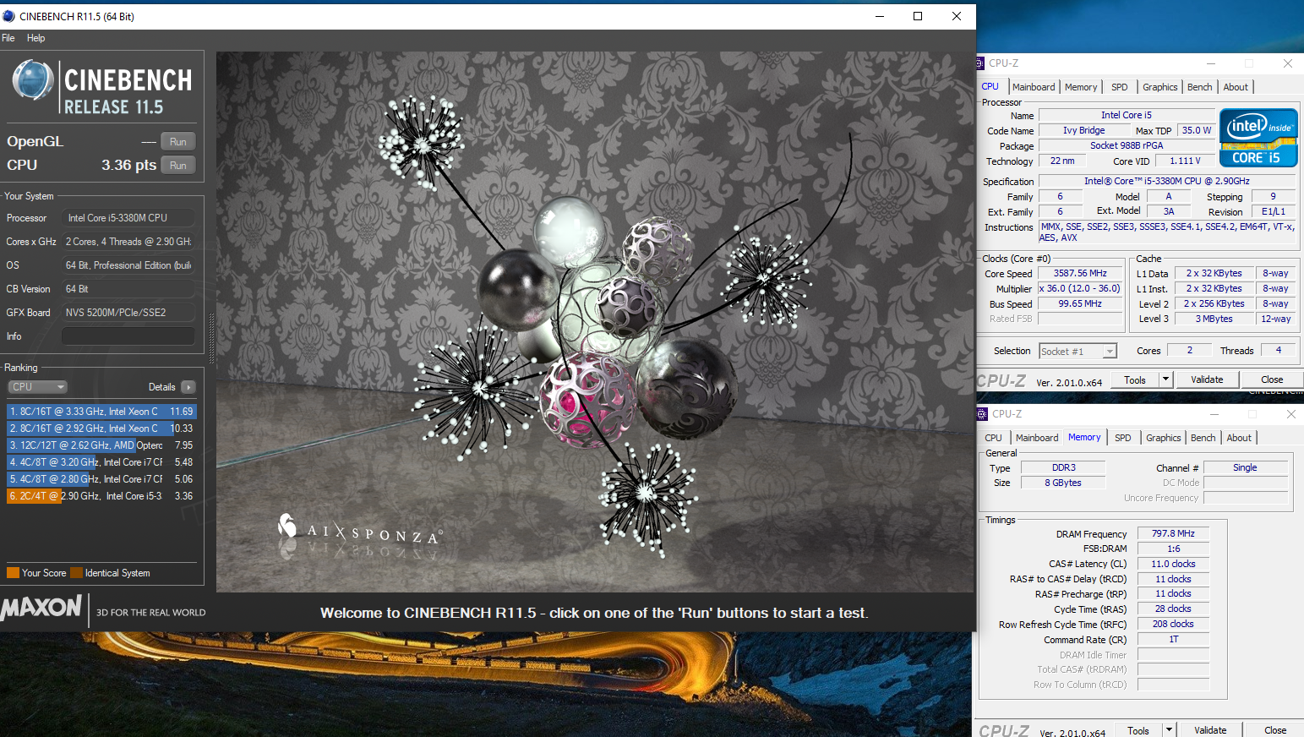Select ranking row 12C/12T @ 2.62 GHz AMD
This screenshot has width=1304, height=737.
click(x=101, y=445)
